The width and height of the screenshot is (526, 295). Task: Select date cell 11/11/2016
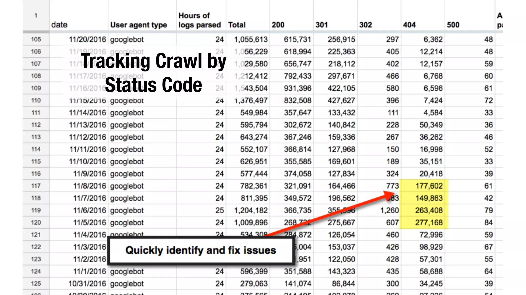[x=79, y=149]
